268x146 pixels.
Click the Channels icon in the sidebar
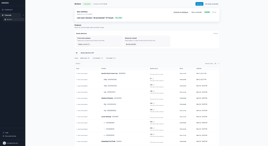click(2, 15)
